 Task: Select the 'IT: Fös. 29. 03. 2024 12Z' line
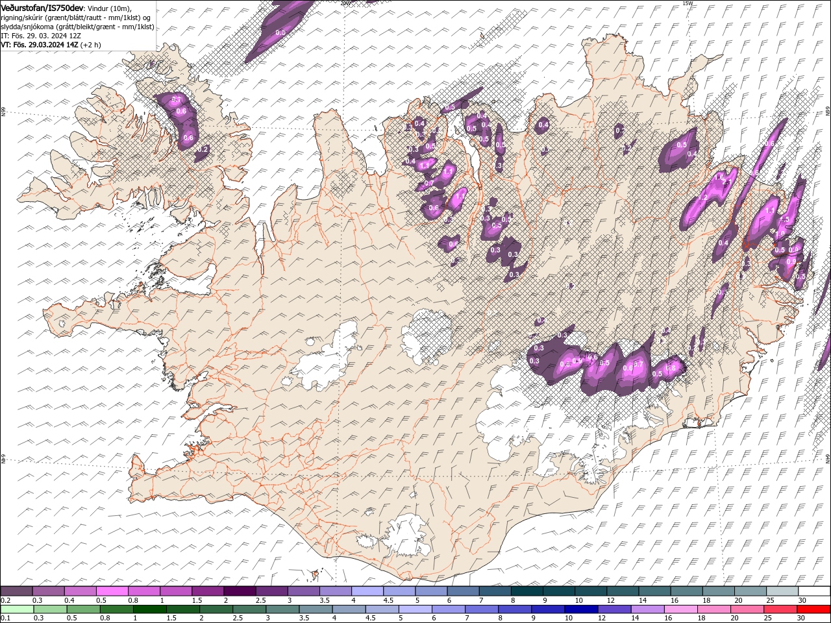point(41,36)
